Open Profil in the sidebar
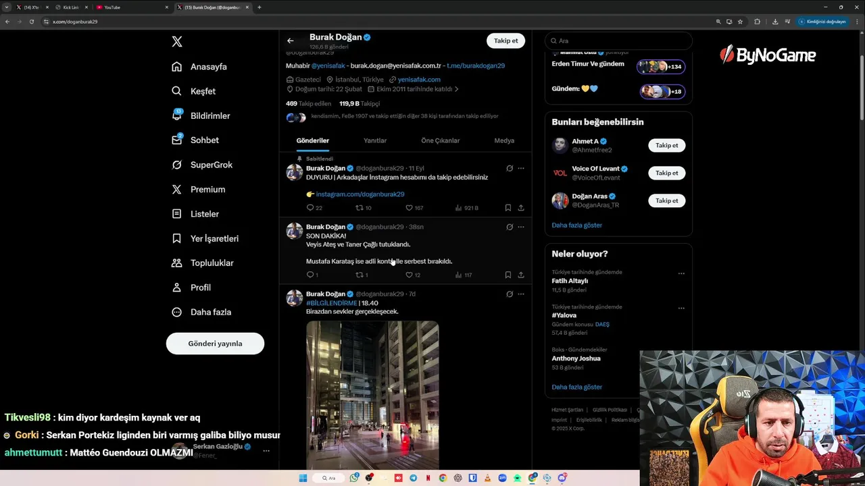 click(x=191, y=288)
